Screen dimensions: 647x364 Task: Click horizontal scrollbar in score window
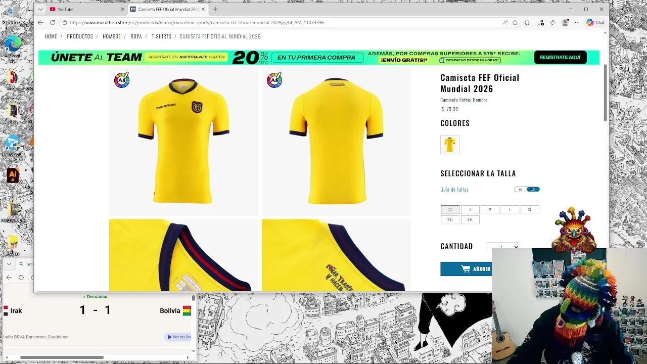click(x=62, y=357)
